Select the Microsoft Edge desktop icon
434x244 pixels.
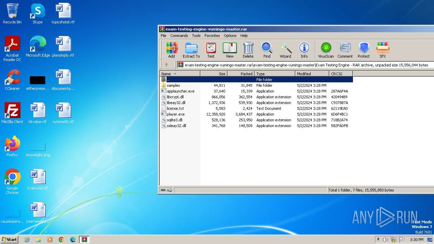pos(38,47)
